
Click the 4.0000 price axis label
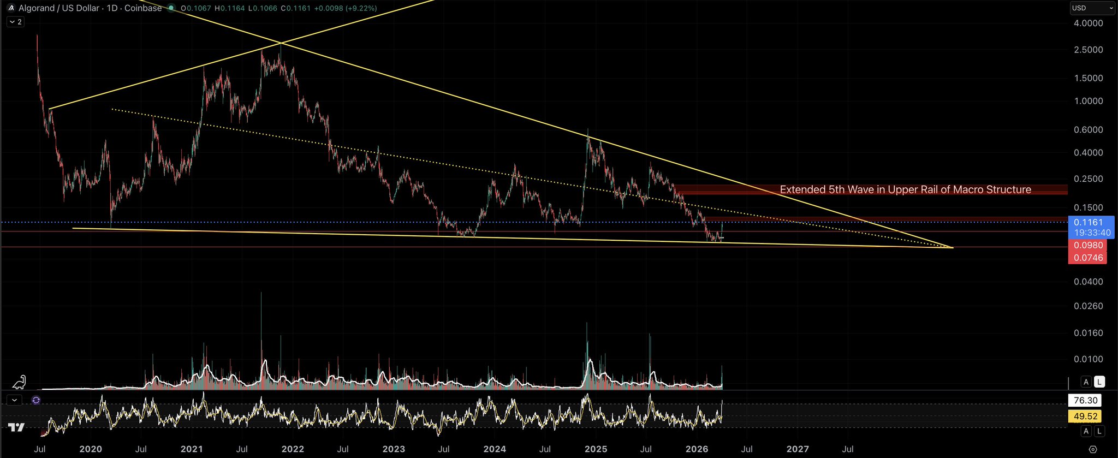point(1089,23)
